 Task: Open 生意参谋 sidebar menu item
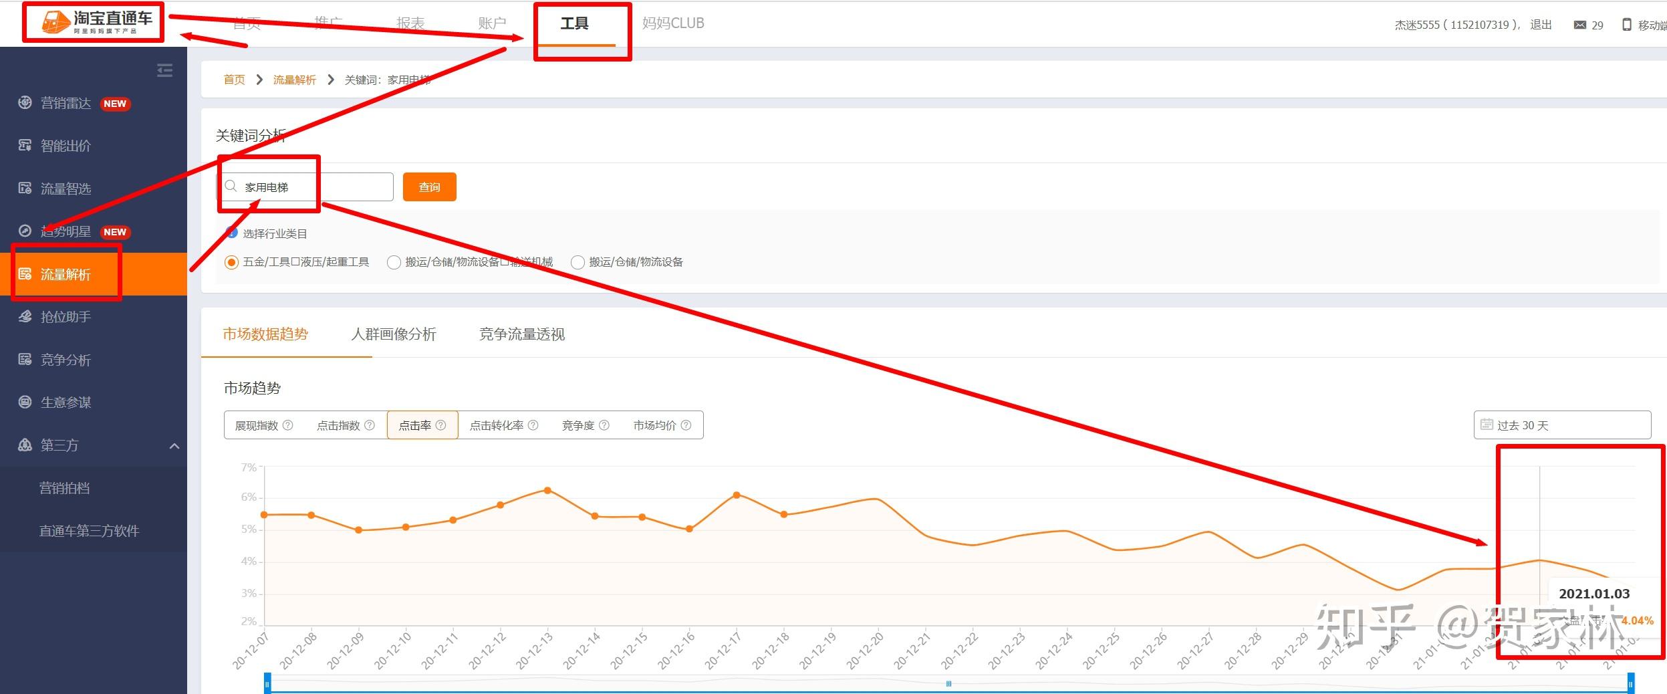coord(94,402)
